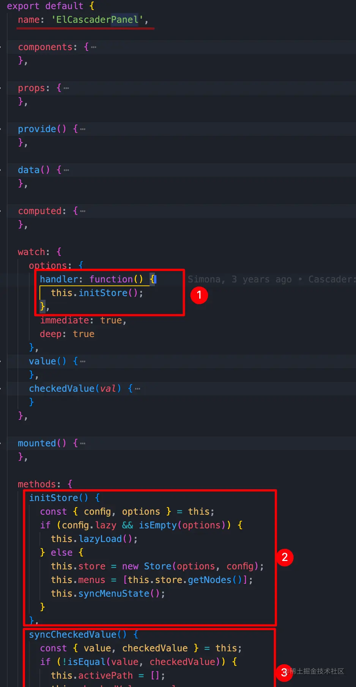Viewport: 356px width, 687px height.
Task: Click 'config' in the initStore destructuring line
Action: 98,512
